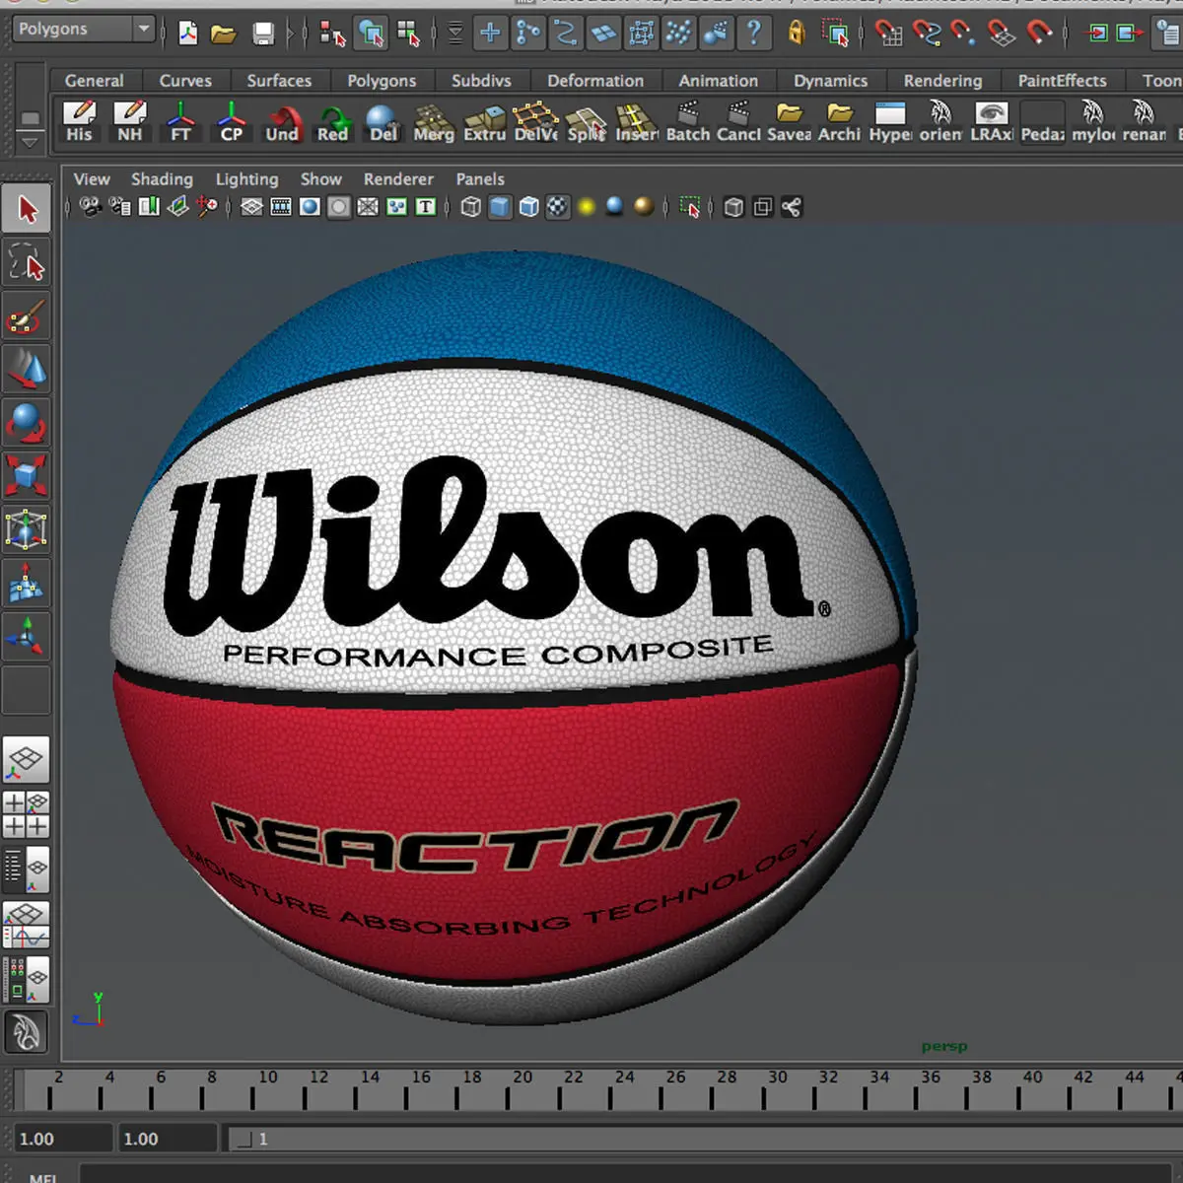Select the Rotate tool sphere icon
The width and height of the screenshot is (1183, 1183).
pos(27,423)
